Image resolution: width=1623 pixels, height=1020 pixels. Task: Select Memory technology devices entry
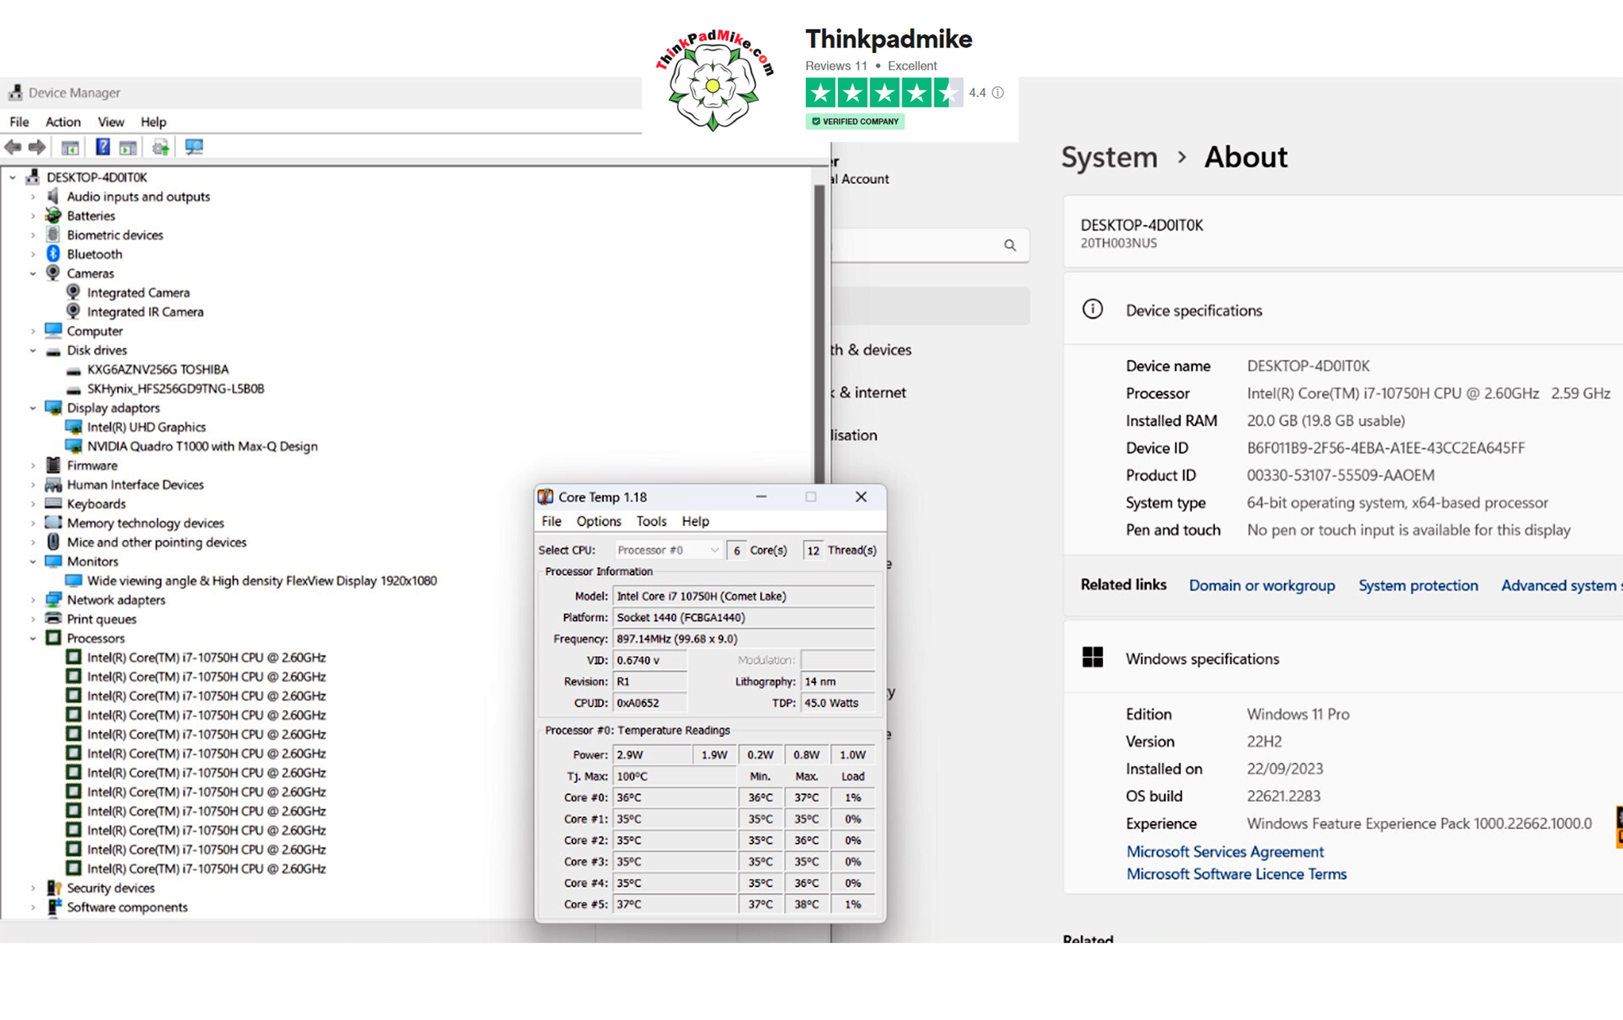146,523
